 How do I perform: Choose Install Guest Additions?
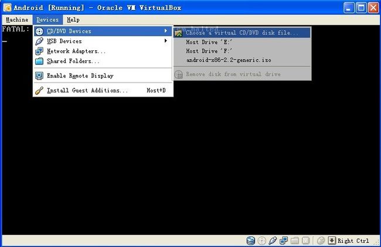(103, 91)
